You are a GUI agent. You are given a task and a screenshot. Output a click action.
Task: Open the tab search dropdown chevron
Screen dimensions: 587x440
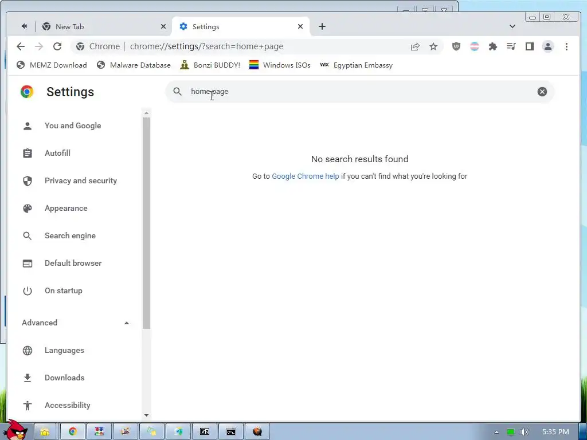[512, 26]
